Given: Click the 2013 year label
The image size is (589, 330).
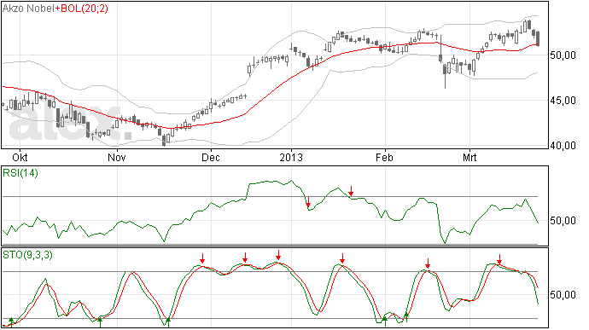Looking at the screenshot, I should (x=291, y=157).
